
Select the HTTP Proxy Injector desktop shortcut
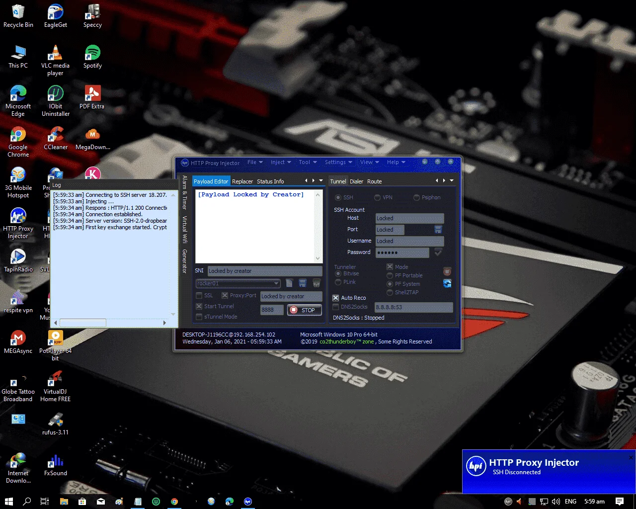[x=18, y=223]
